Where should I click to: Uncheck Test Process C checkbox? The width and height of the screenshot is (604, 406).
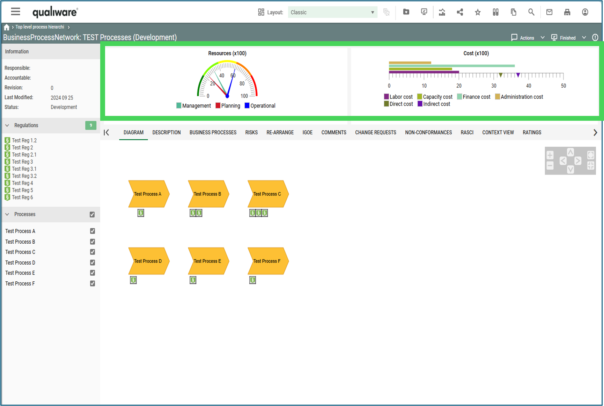coord(92,252)
